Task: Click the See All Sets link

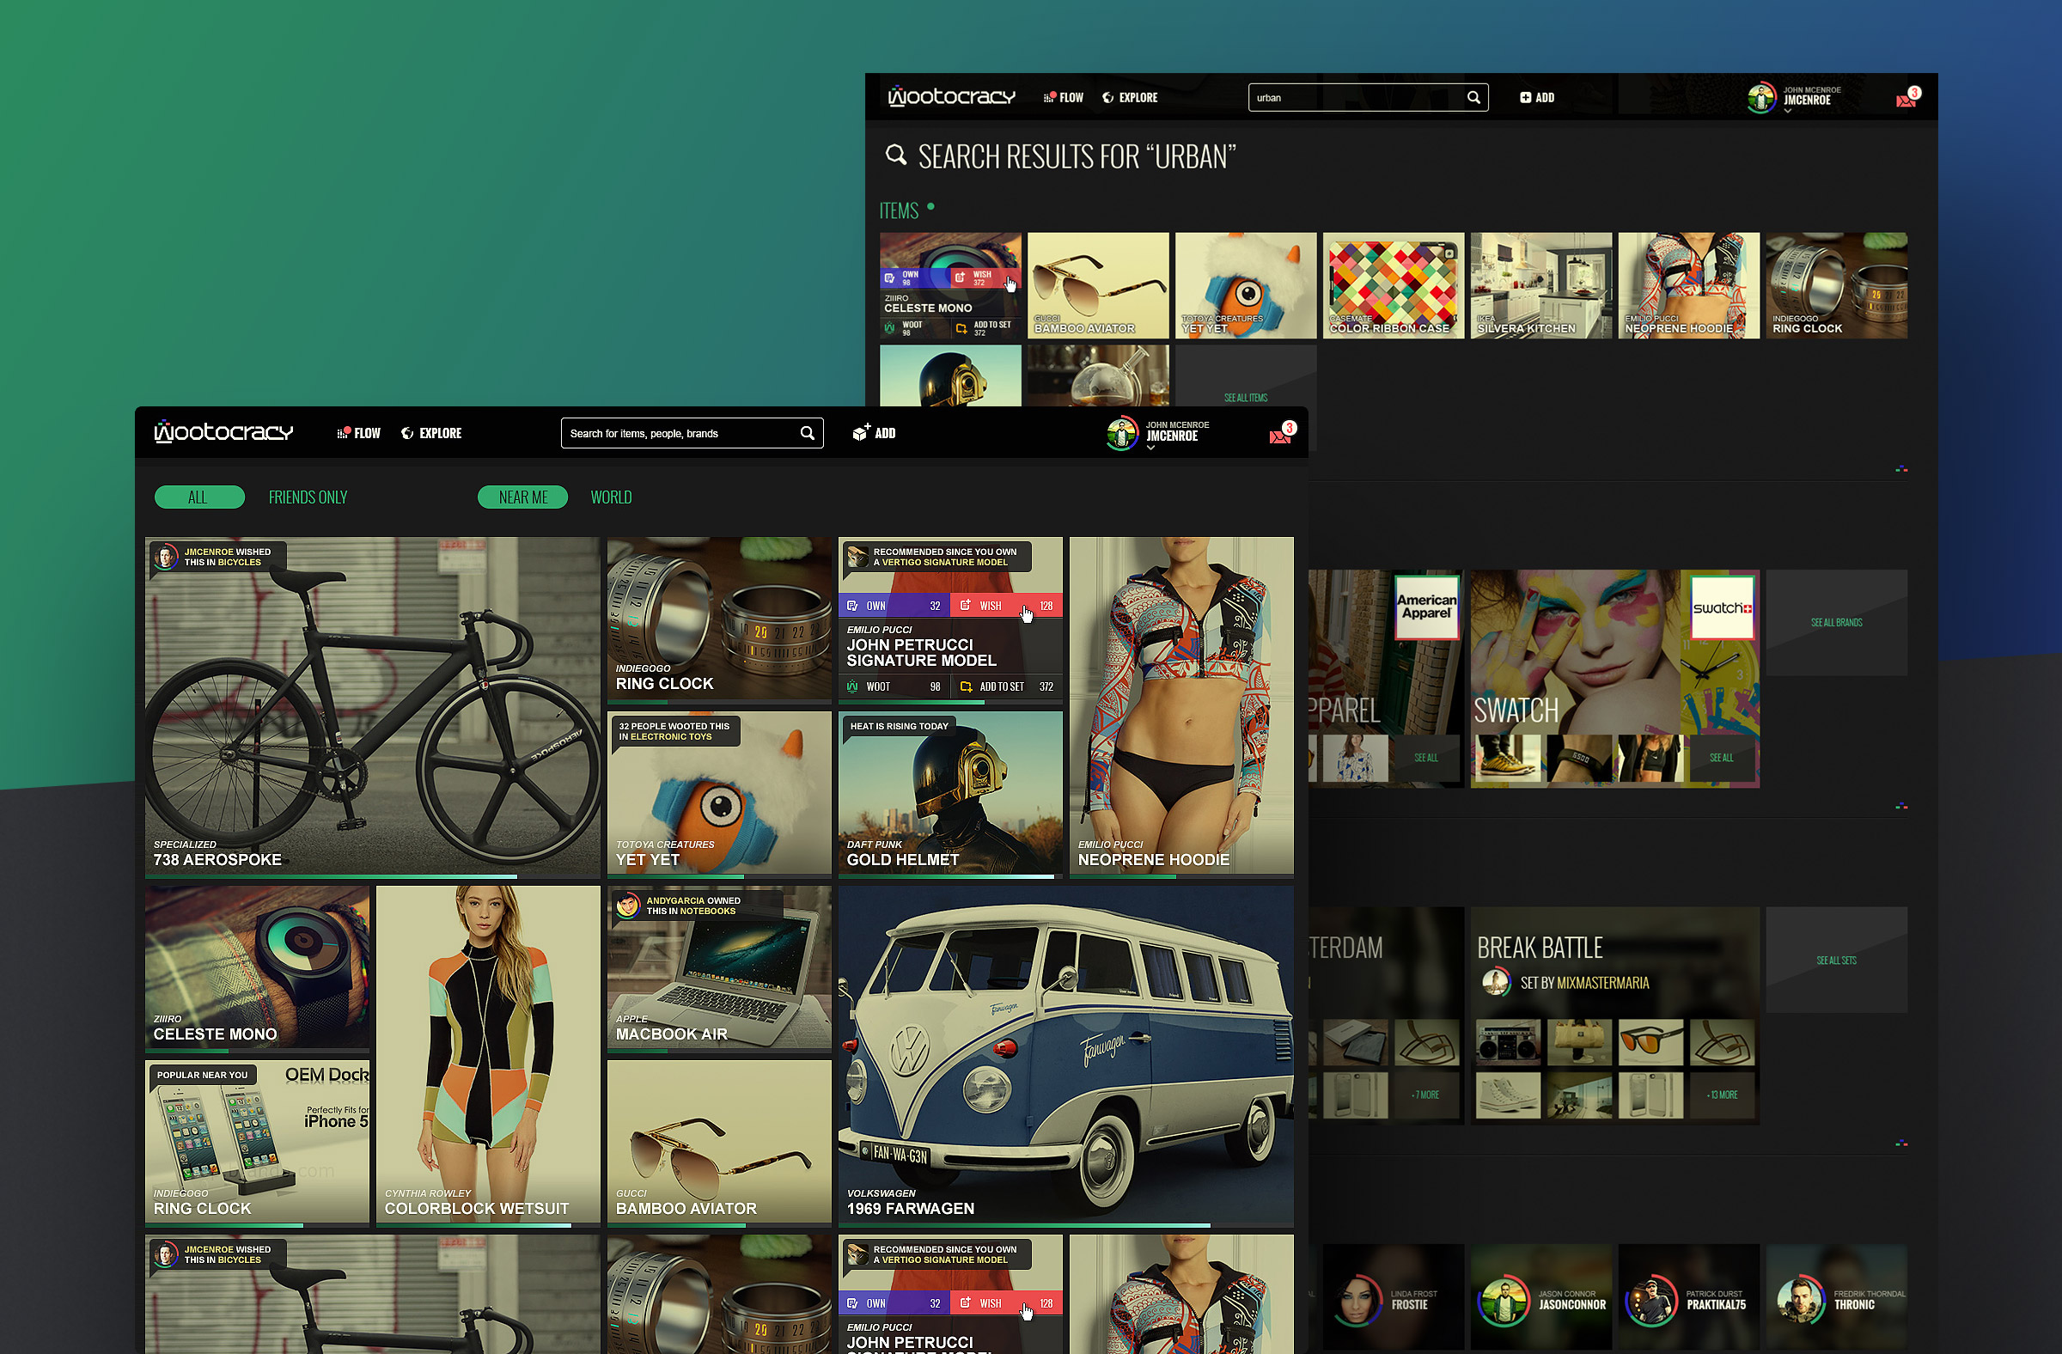Action: (1836, 960)
